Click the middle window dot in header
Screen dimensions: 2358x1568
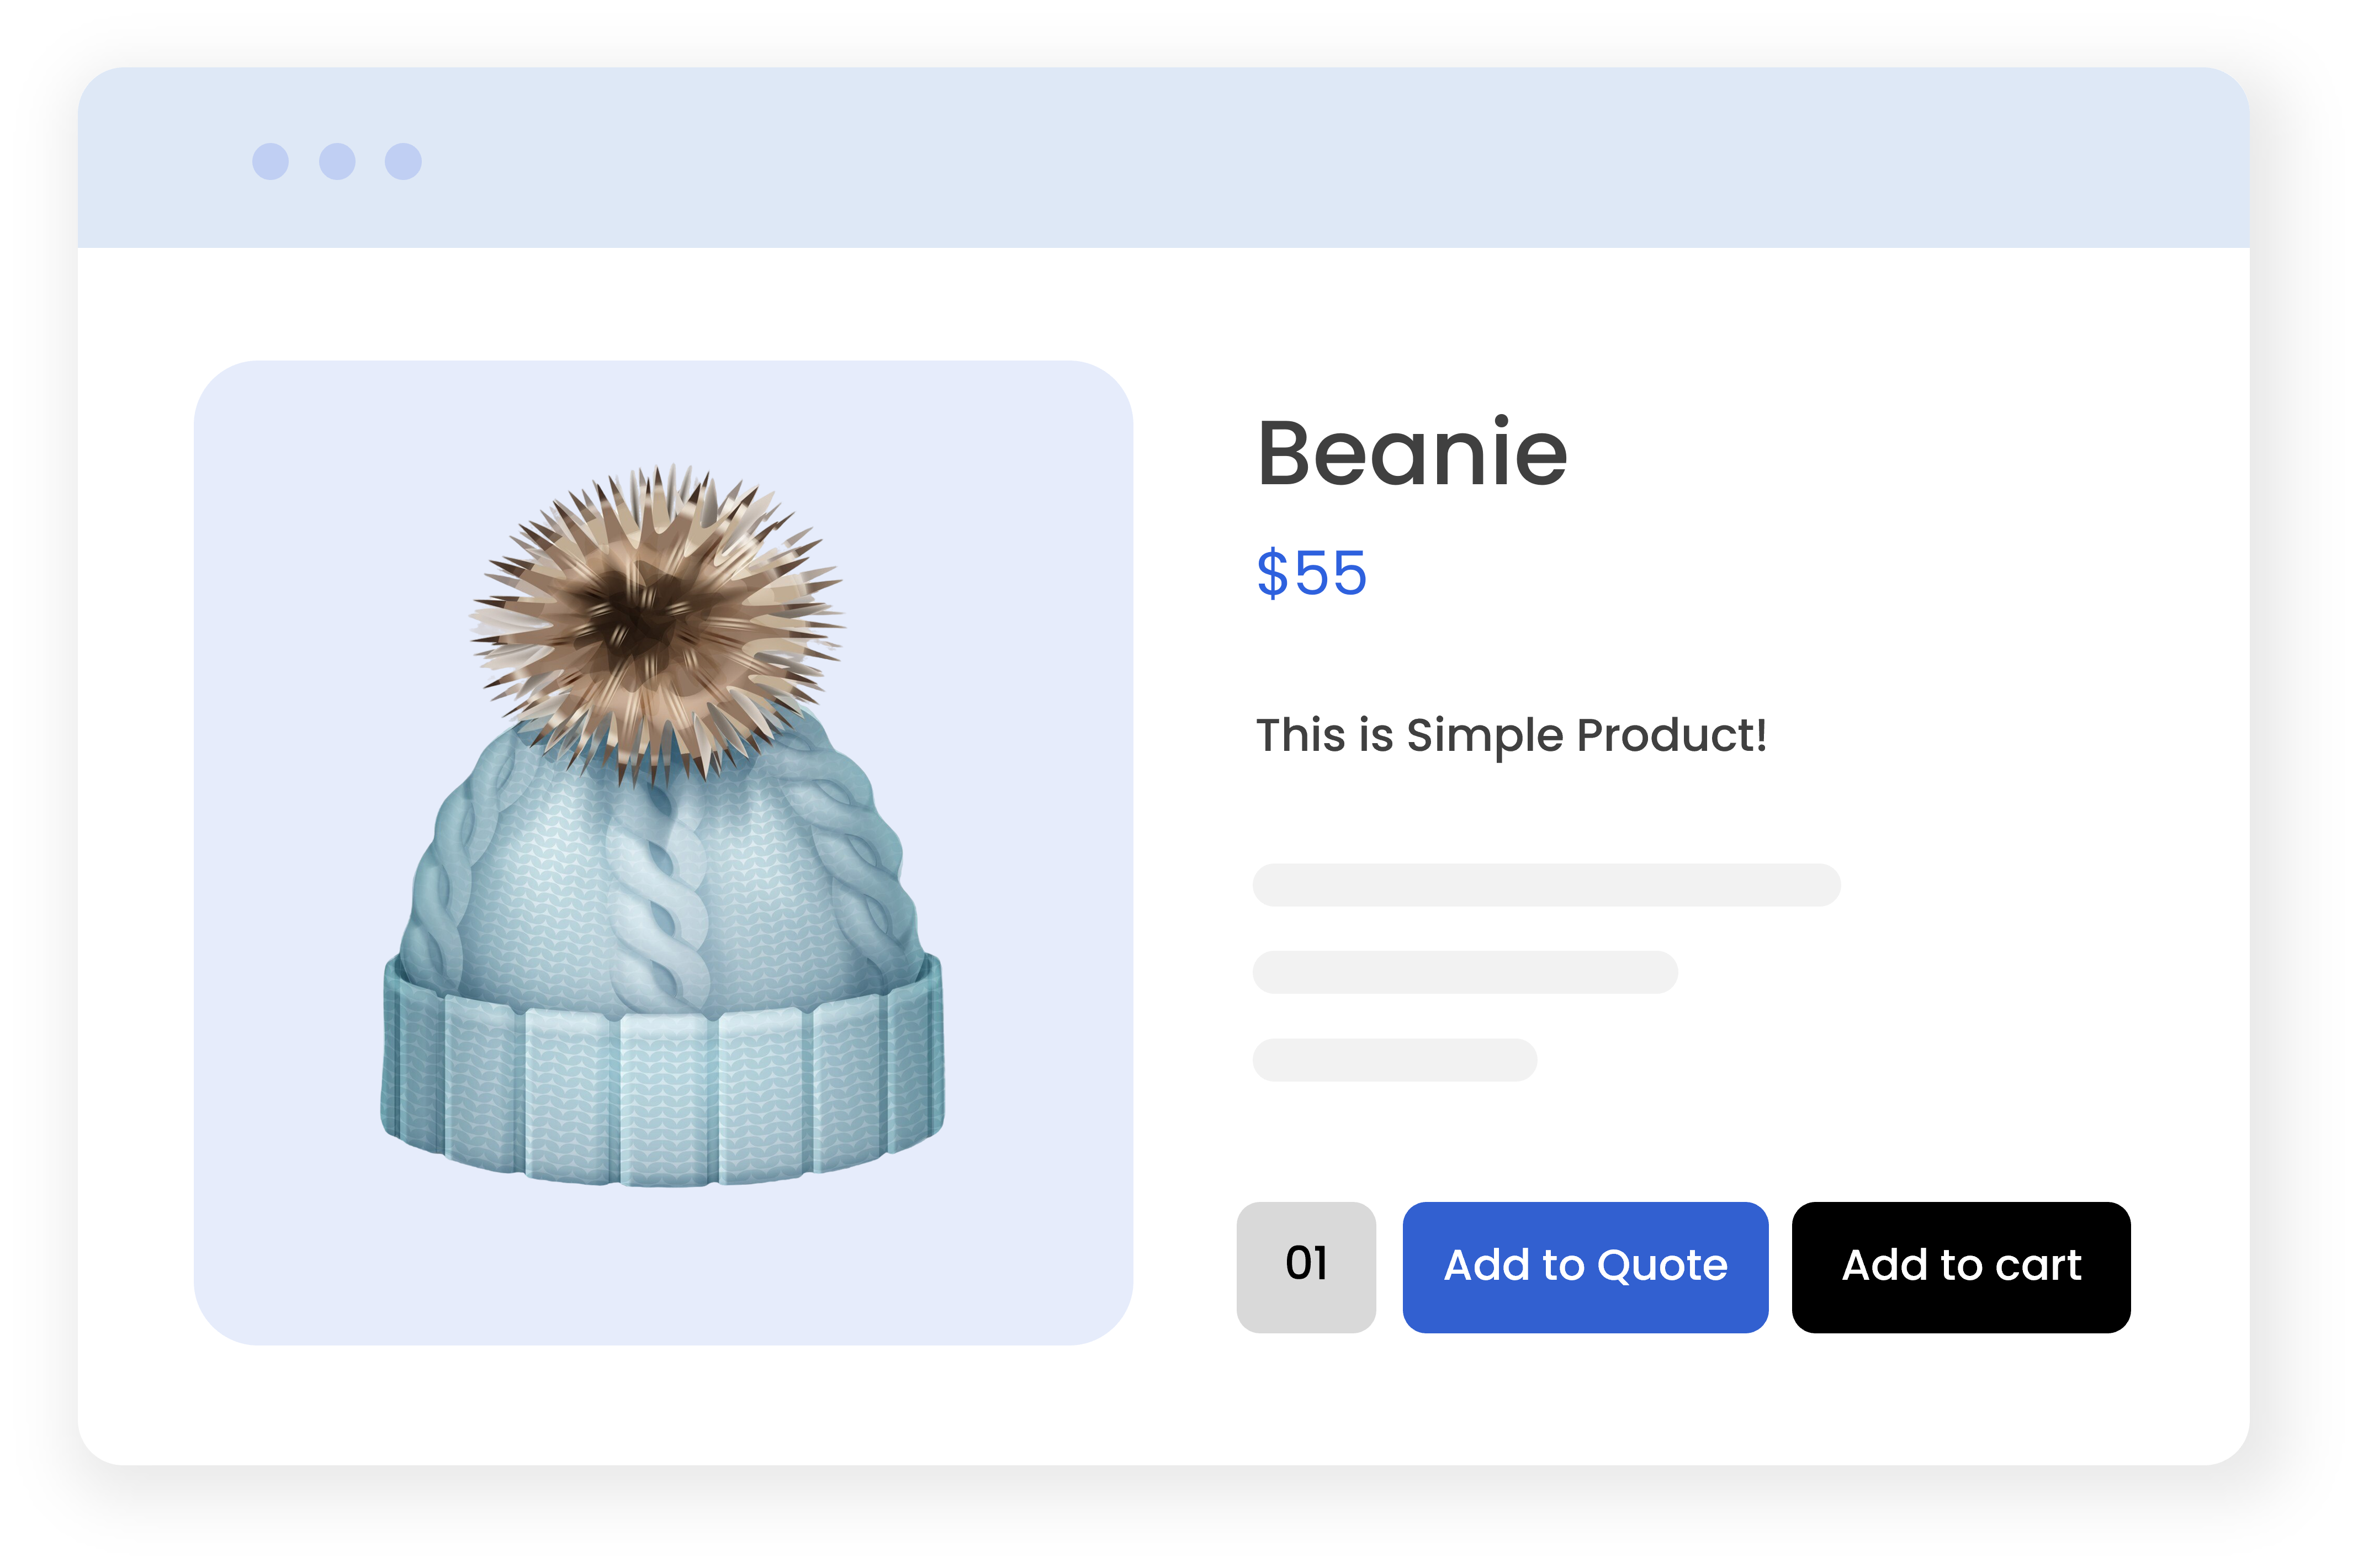[x=337, y=161]
